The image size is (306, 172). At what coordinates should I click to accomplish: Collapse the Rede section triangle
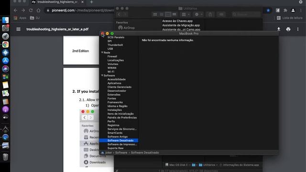click(x=102, y=53)
